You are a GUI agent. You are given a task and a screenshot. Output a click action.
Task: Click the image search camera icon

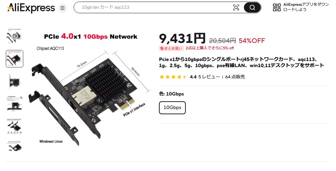point(236,7)
